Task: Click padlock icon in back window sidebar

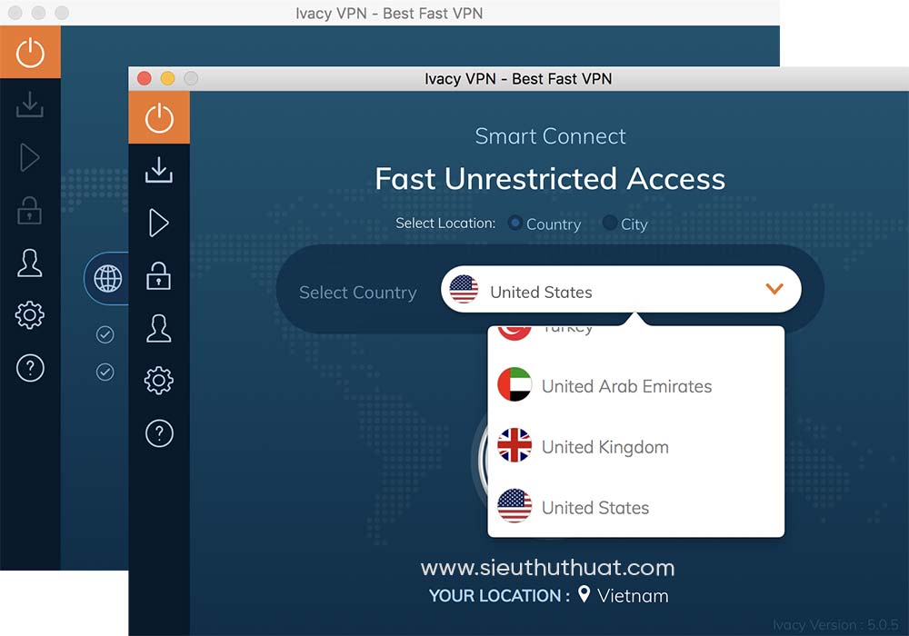Action: [x=30, y=210]
